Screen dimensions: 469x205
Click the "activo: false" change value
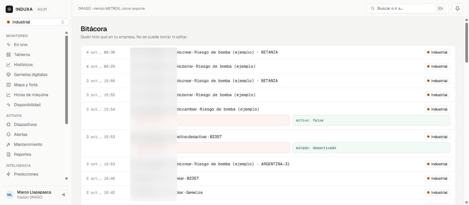point(371,120)
